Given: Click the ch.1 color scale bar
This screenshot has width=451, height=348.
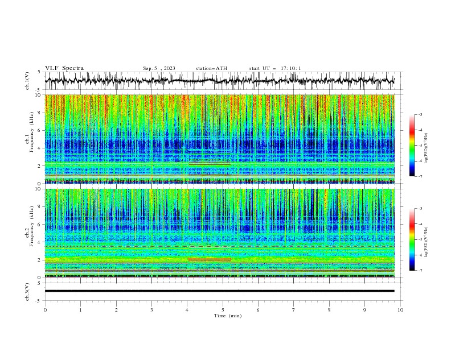Looking at the screenshot, I should point(412,146).
